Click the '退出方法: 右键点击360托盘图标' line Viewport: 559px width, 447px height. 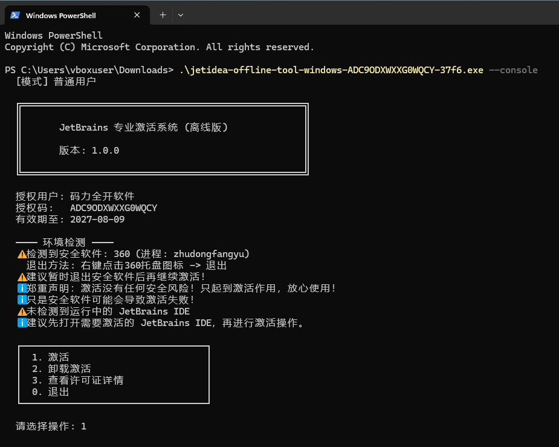pyautogui.click(x=126, y=266)
